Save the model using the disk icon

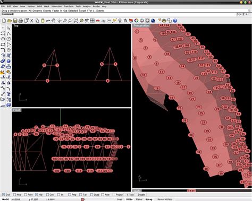15,21
